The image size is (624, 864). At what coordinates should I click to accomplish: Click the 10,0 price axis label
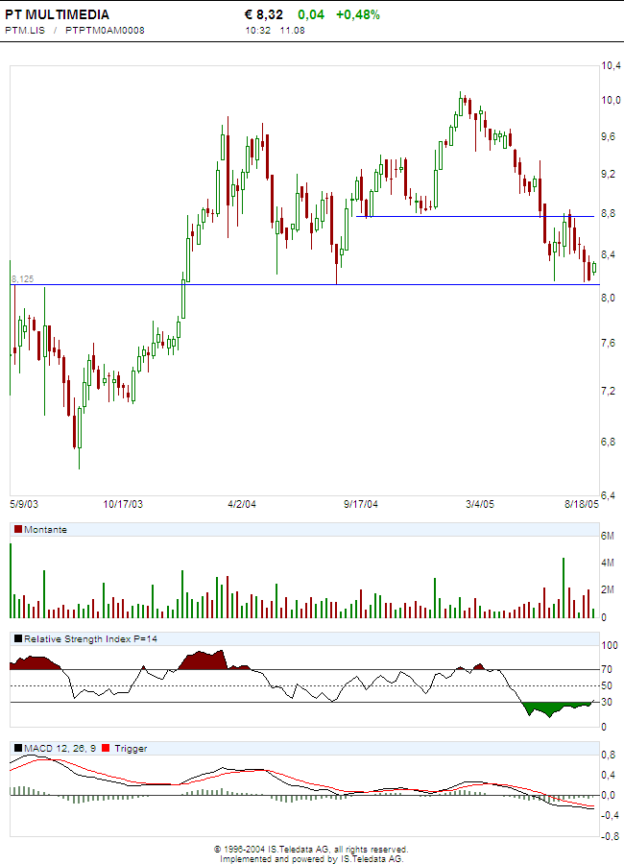coord(611,100)
